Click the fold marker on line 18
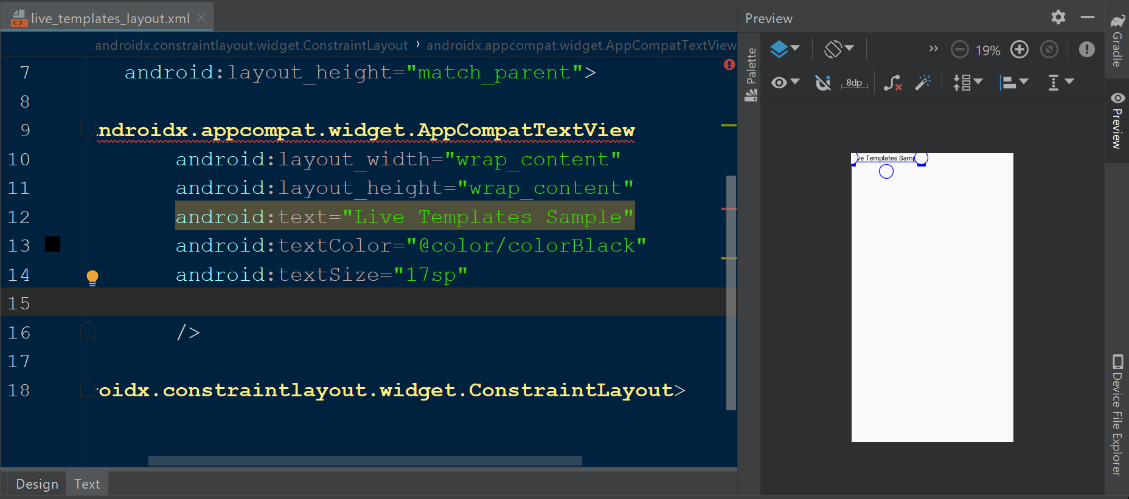This screenshot has width=1129, height=499. [x=88, y=389]
